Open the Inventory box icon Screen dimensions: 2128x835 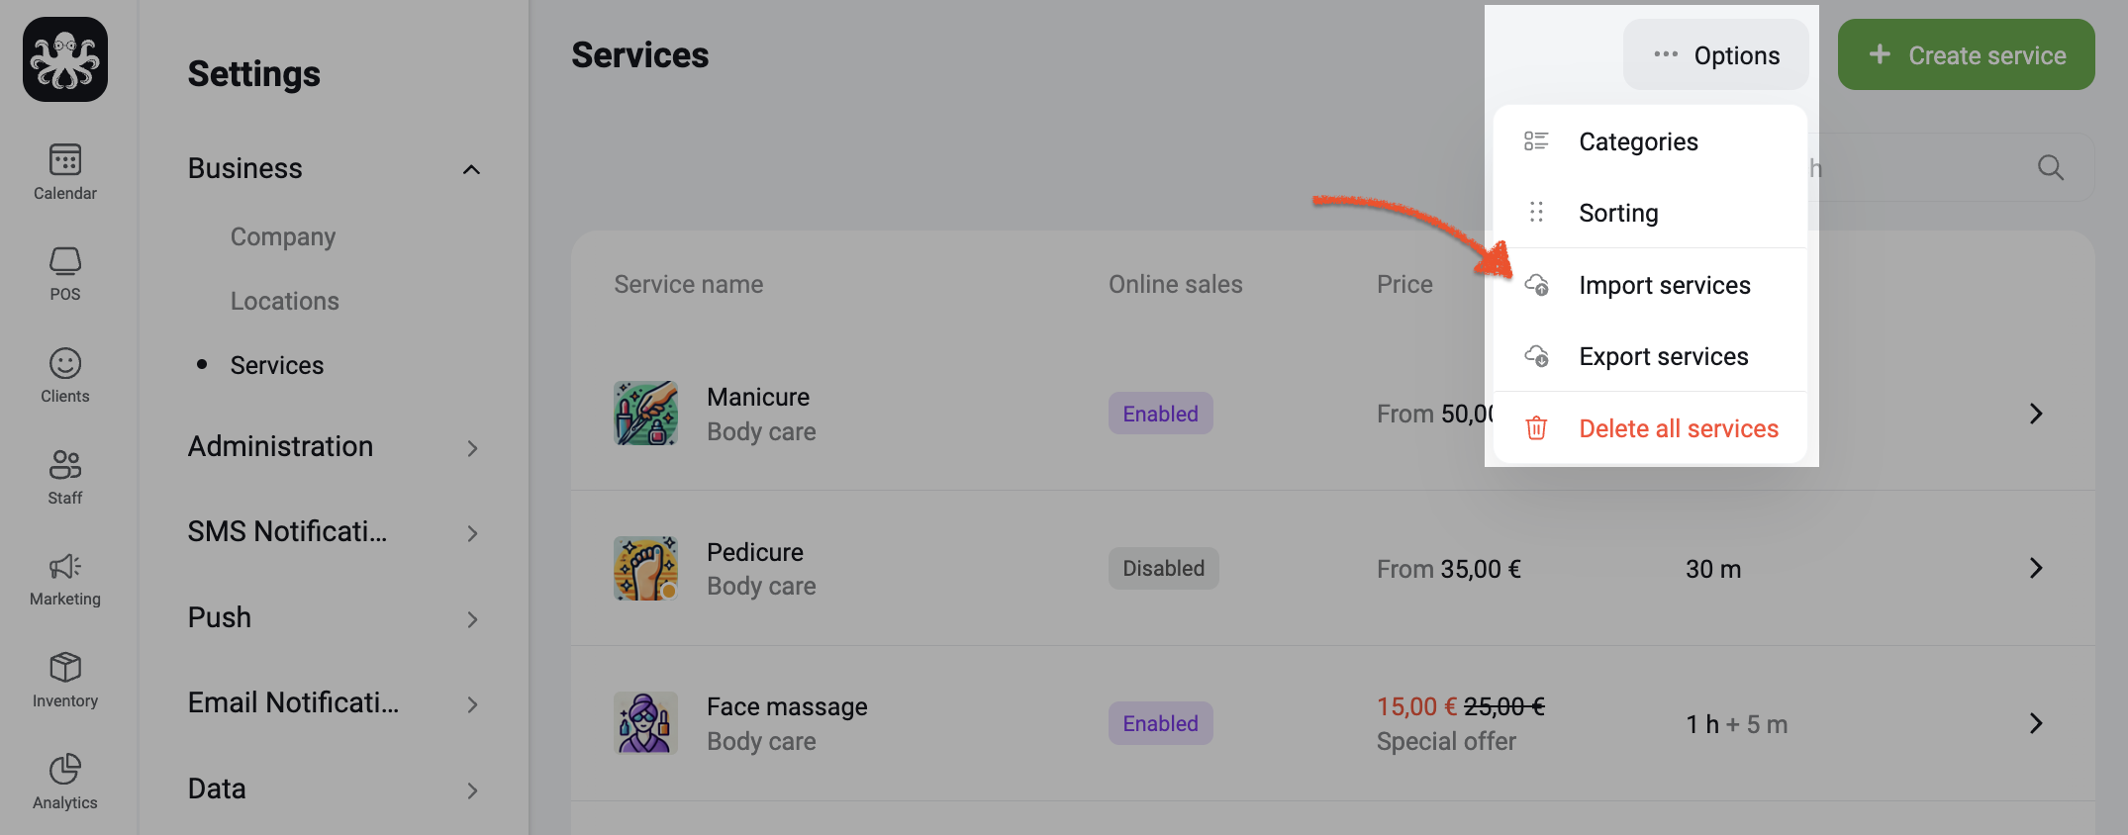65,667
